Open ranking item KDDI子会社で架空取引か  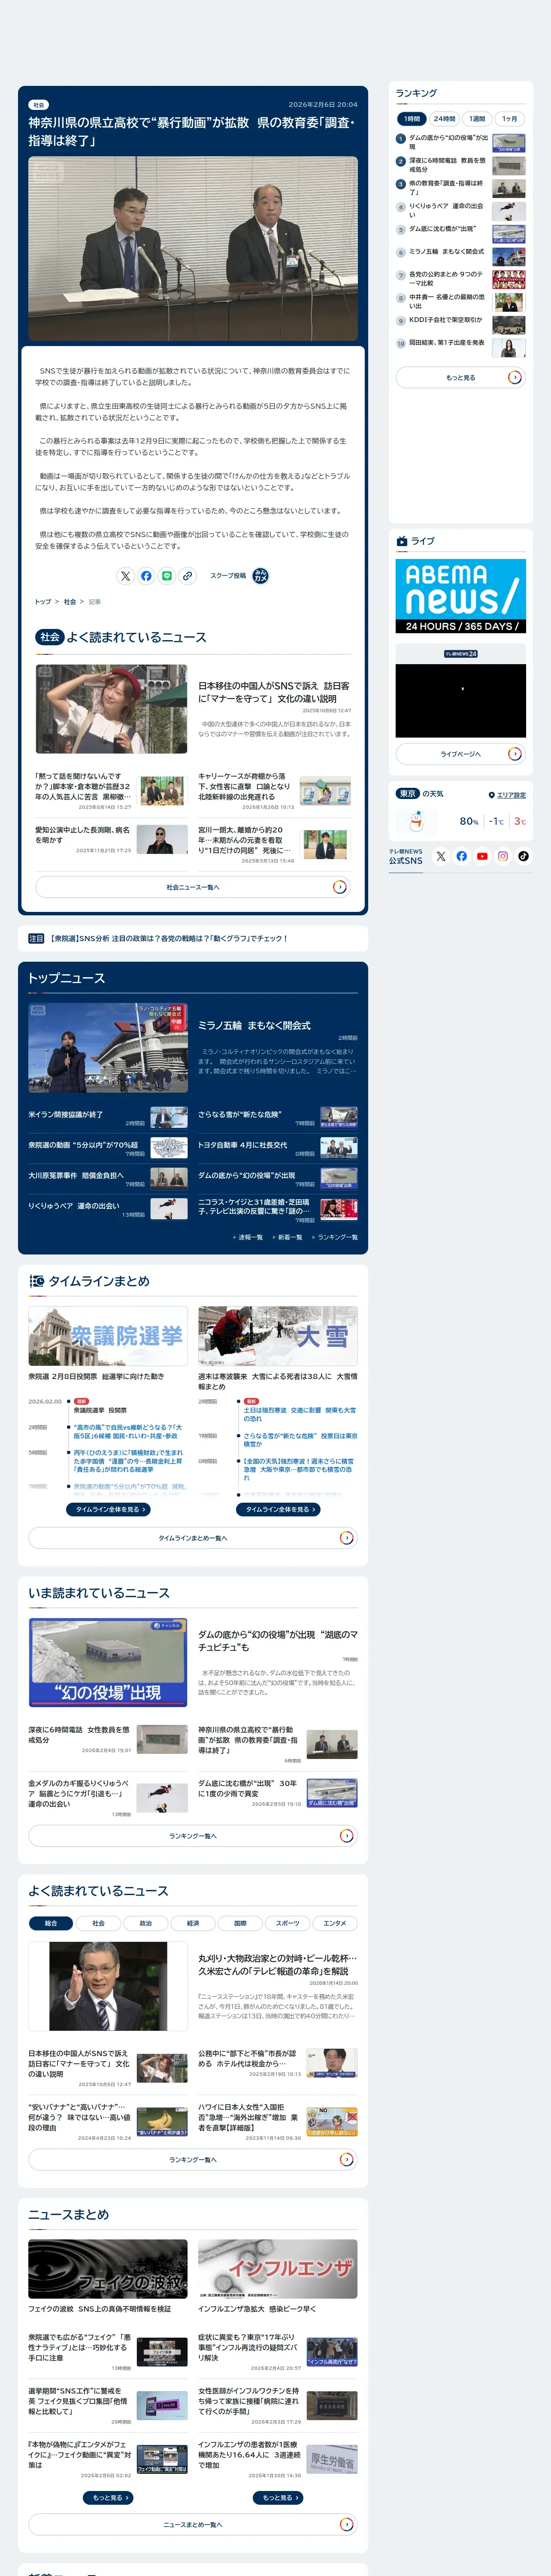(460, 324)
